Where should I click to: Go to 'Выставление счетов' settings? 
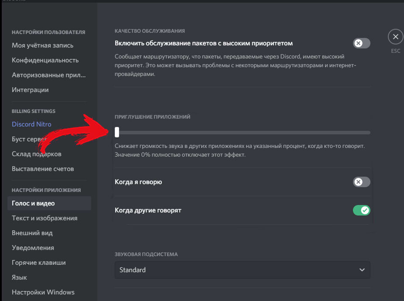(43, 169)
